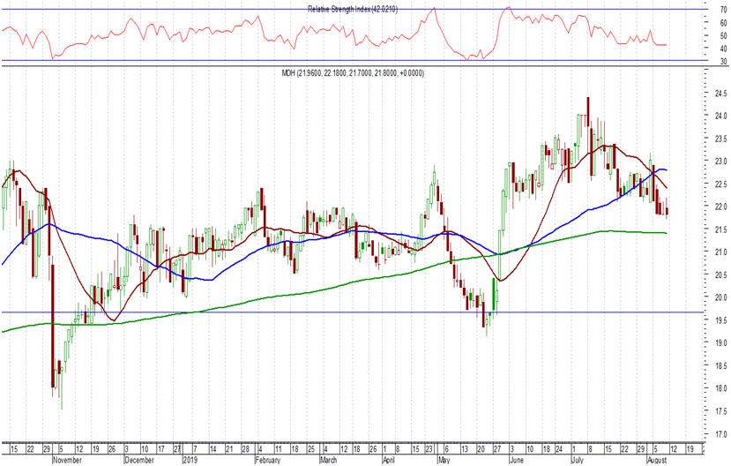Select the August month label
Screen dimensions: 731x466
pyautogui.click(x=657, y=461)
